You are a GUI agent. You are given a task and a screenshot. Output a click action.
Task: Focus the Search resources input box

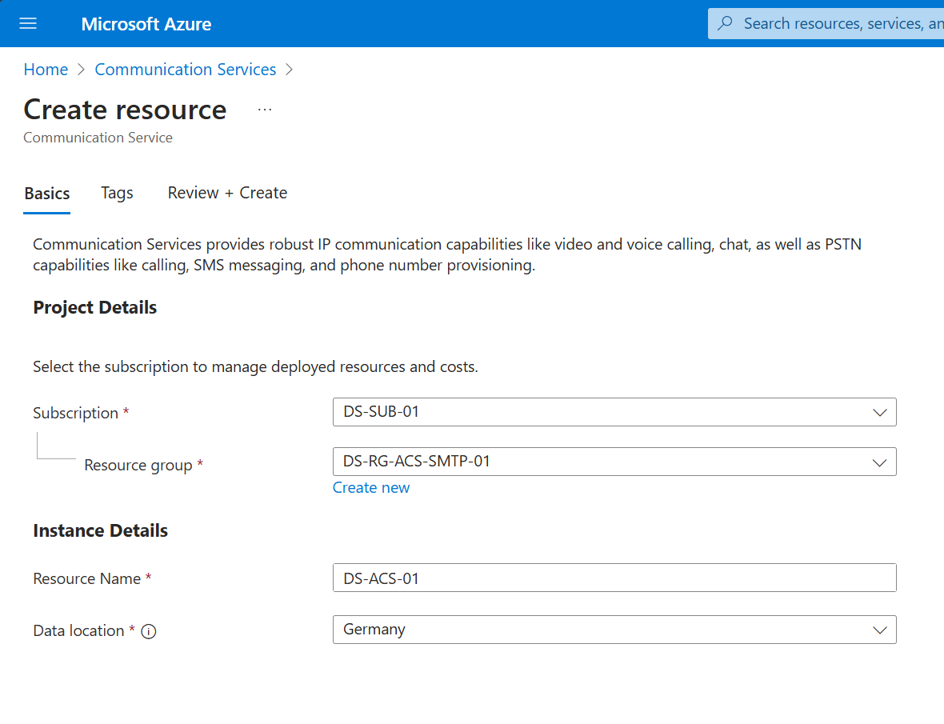pyautogui.click(x=840, y=24)
